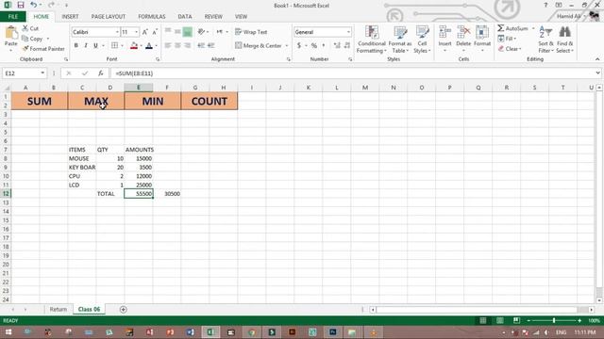Click the Save icon in quick access toolbar
The height and width of the screenshot is (339, 604).
tap(21, 5)
